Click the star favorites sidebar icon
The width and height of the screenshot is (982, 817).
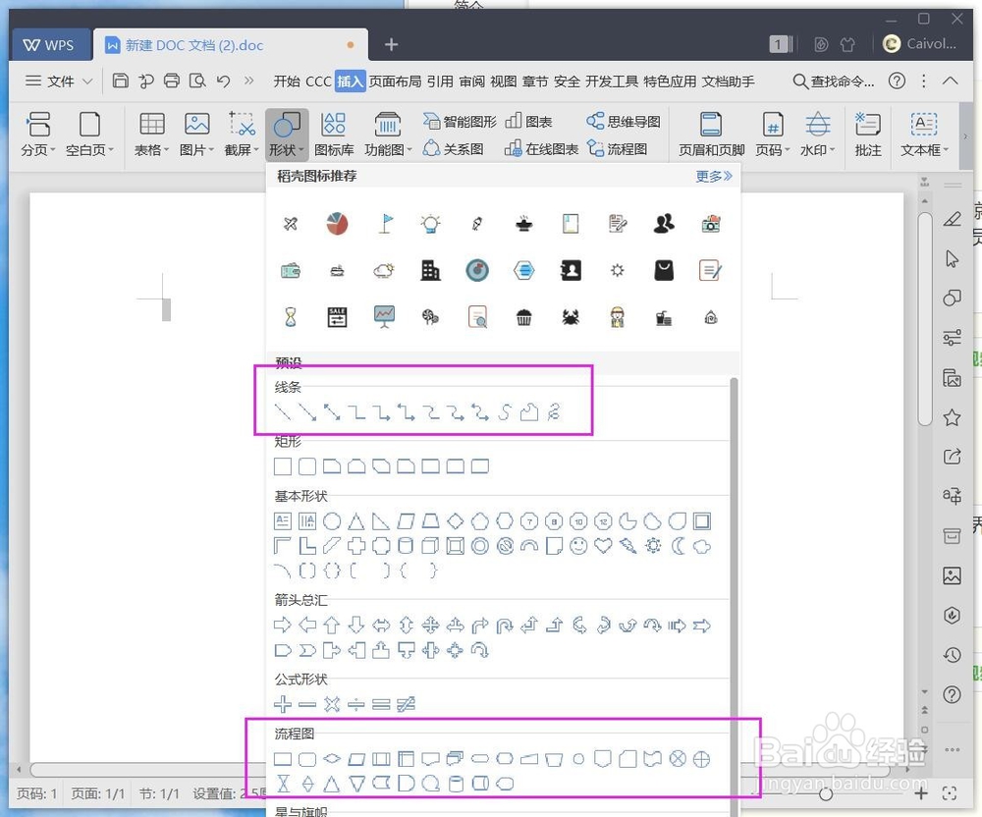(952, 417)
